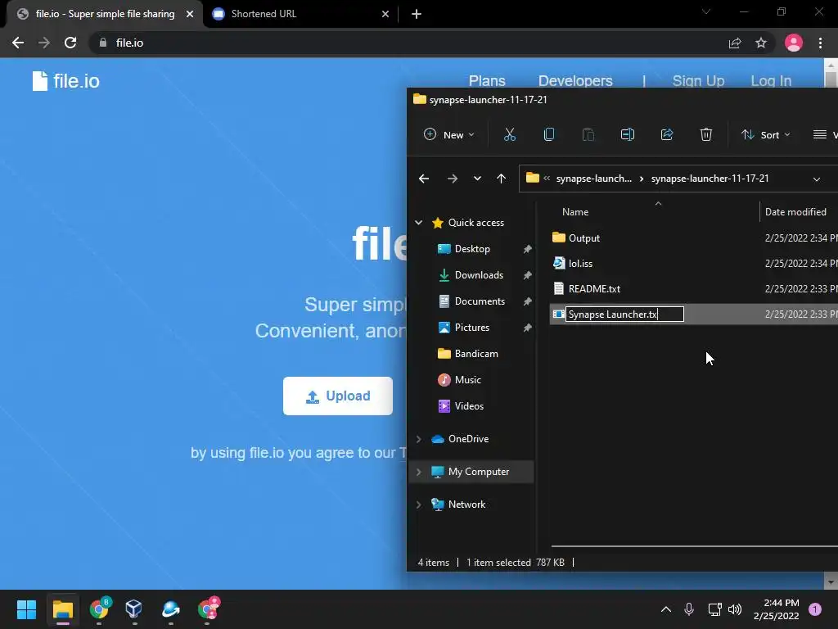Viewport: 838px width, 629px height.
Task: Expand the OneDrive tree node
Action: [x=418, y=439]
